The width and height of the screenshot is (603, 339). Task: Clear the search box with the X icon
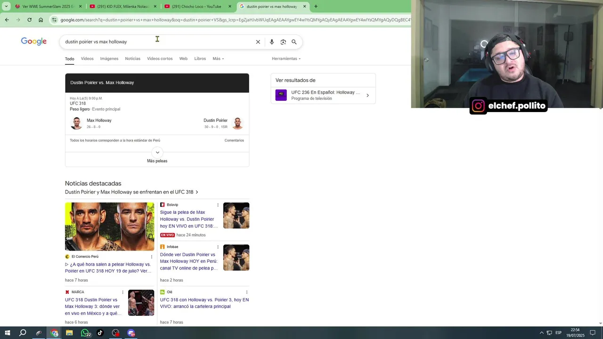(x=258, y=42)
